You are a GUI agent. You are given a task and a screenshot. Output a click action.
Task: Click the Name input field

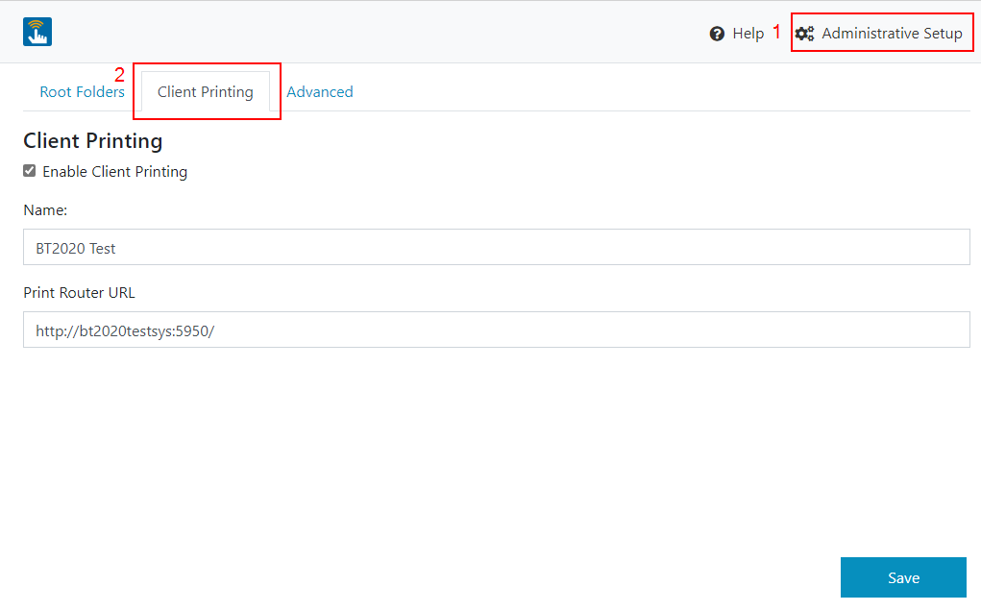496,247
